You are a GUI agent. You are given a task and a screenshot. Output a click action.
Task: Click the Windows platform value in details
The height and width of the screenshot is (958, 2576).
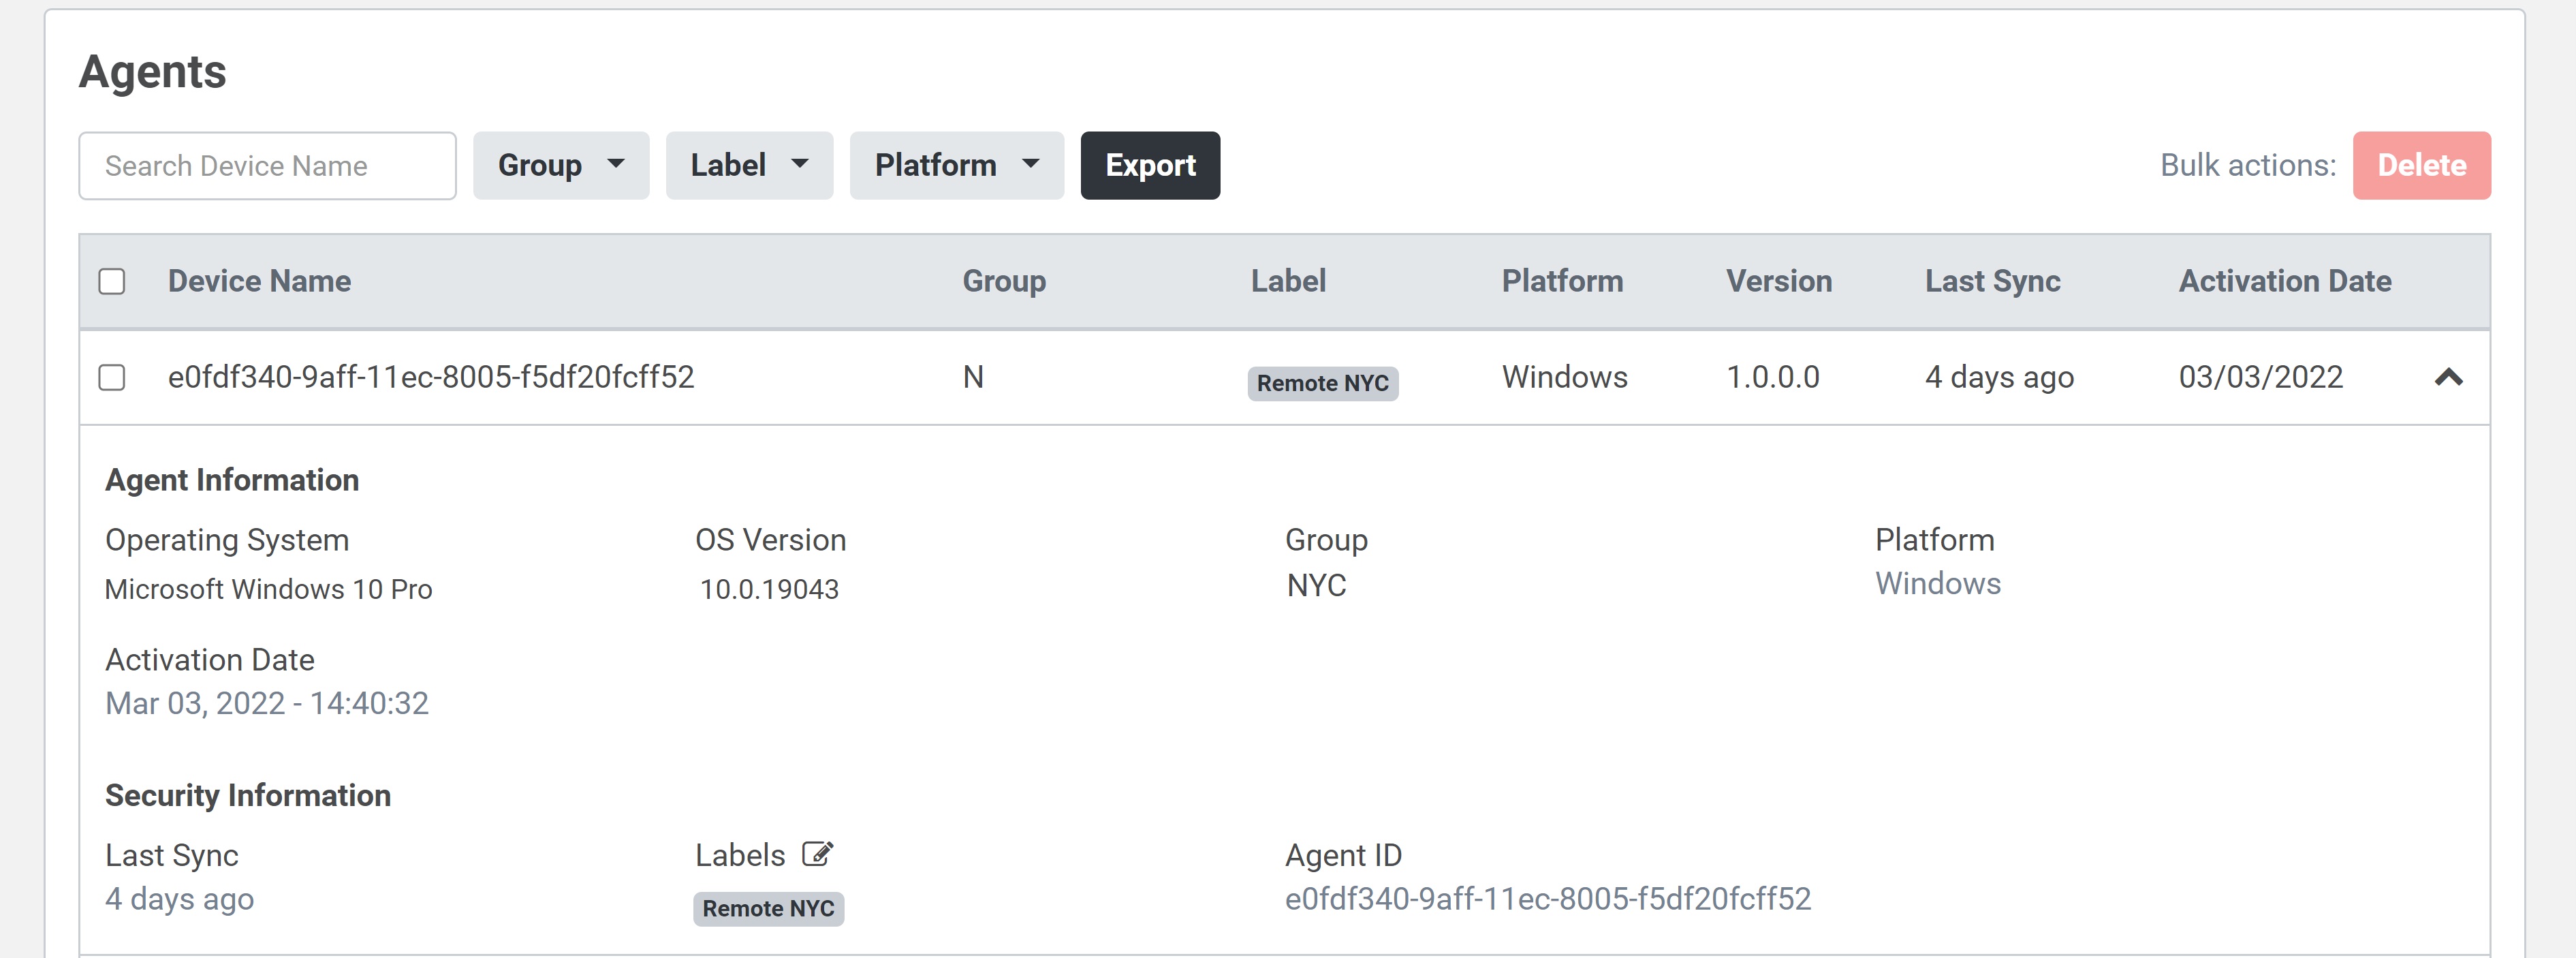tap(1937, 583)
